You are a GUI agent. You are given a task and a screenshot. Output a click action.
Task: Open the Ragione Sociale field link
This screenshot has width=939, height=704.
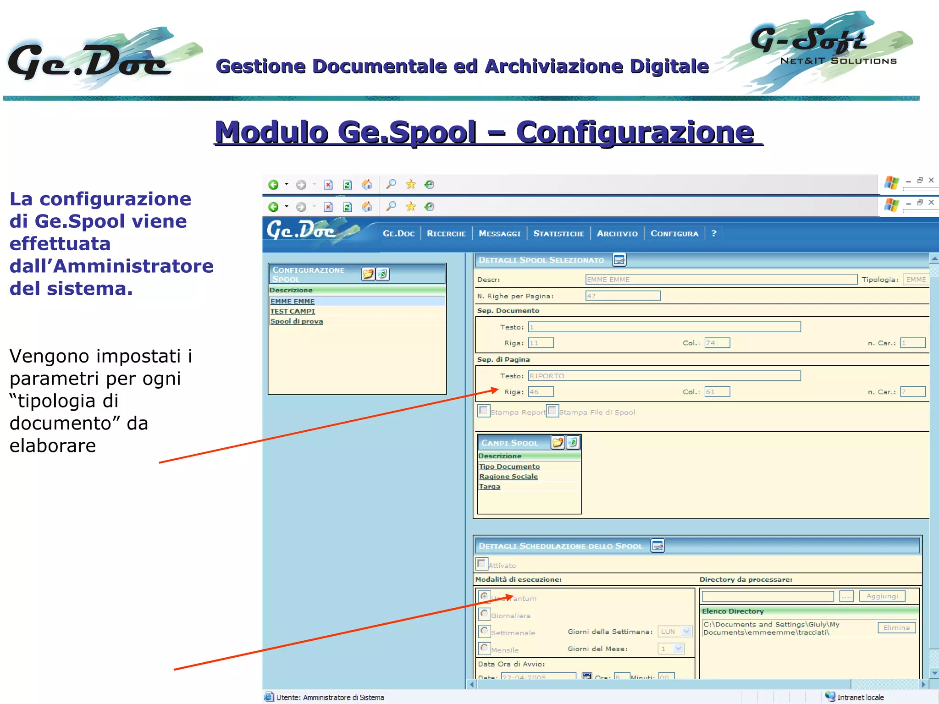tap(508, 476)
